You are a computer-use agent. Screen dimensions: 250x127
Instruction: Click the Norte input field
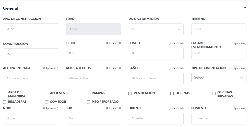click(x=31, y=119)
